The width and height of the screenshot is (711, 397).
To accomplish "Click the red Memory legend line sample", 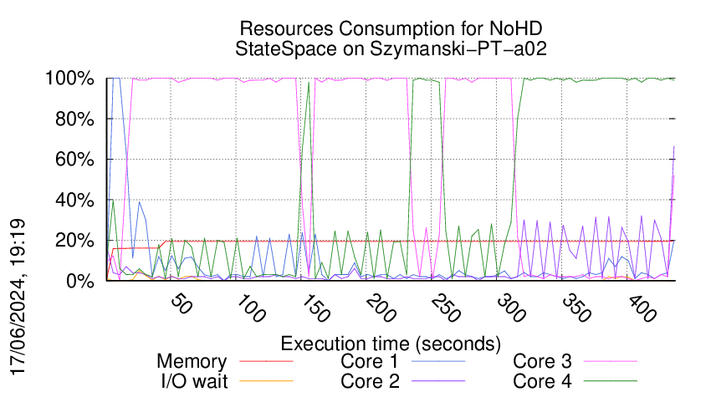I will click(266, 361).
